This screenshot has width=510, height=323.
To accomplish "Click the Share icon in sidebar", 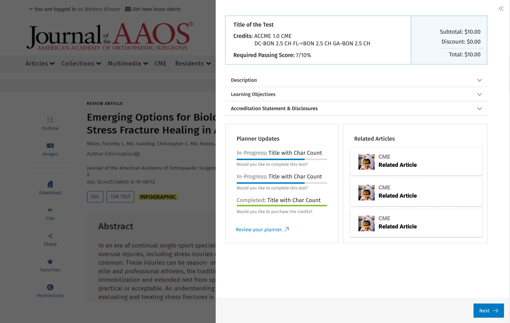I will (x=50, y=236).
